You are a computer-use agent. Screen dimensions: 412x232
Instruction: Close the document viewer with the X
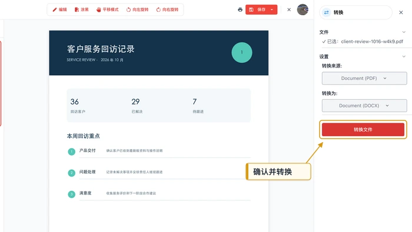[x=289, y=10]
